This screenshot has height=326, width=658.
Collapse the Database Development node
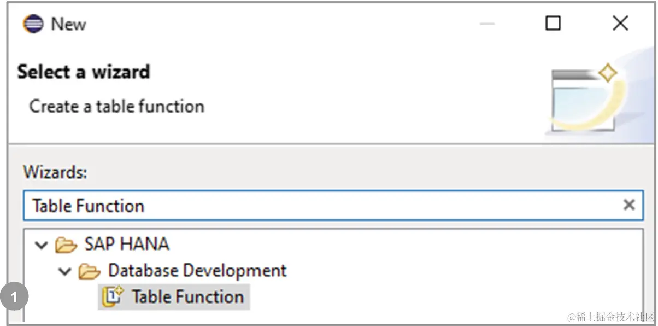pyautogui.click(x=65, y=271)
